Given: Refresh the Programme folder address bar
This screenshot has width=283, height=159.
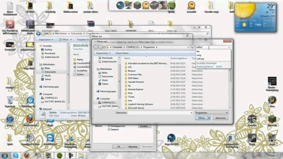Looking at the screenshot, I should (192, 47).
